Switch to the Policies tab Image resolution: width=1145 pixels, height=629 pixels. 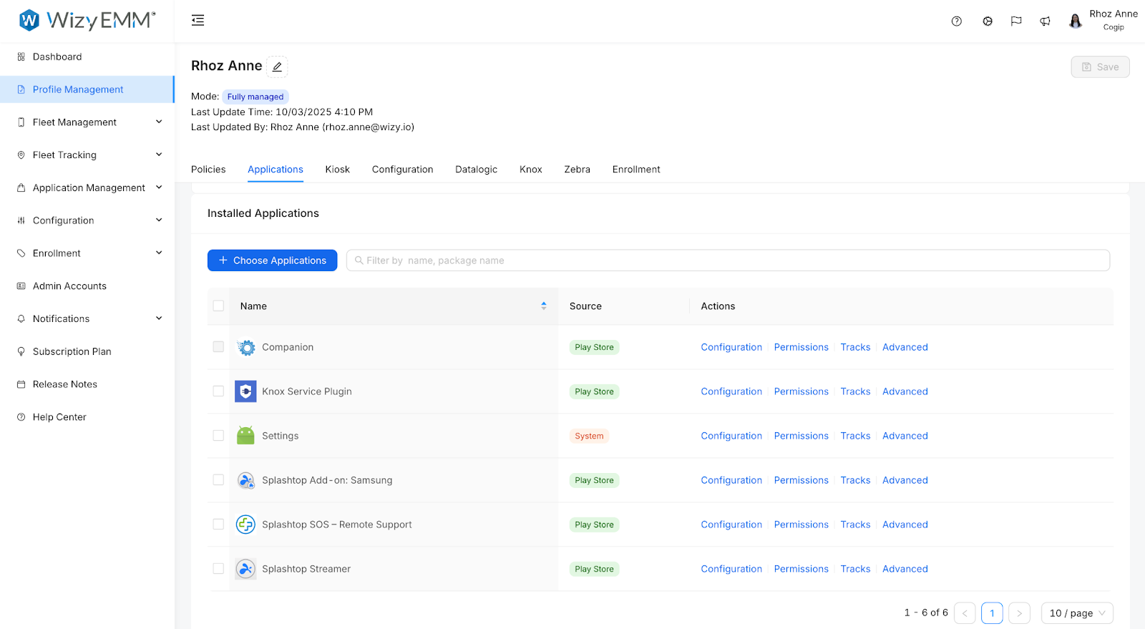(208, 170)
